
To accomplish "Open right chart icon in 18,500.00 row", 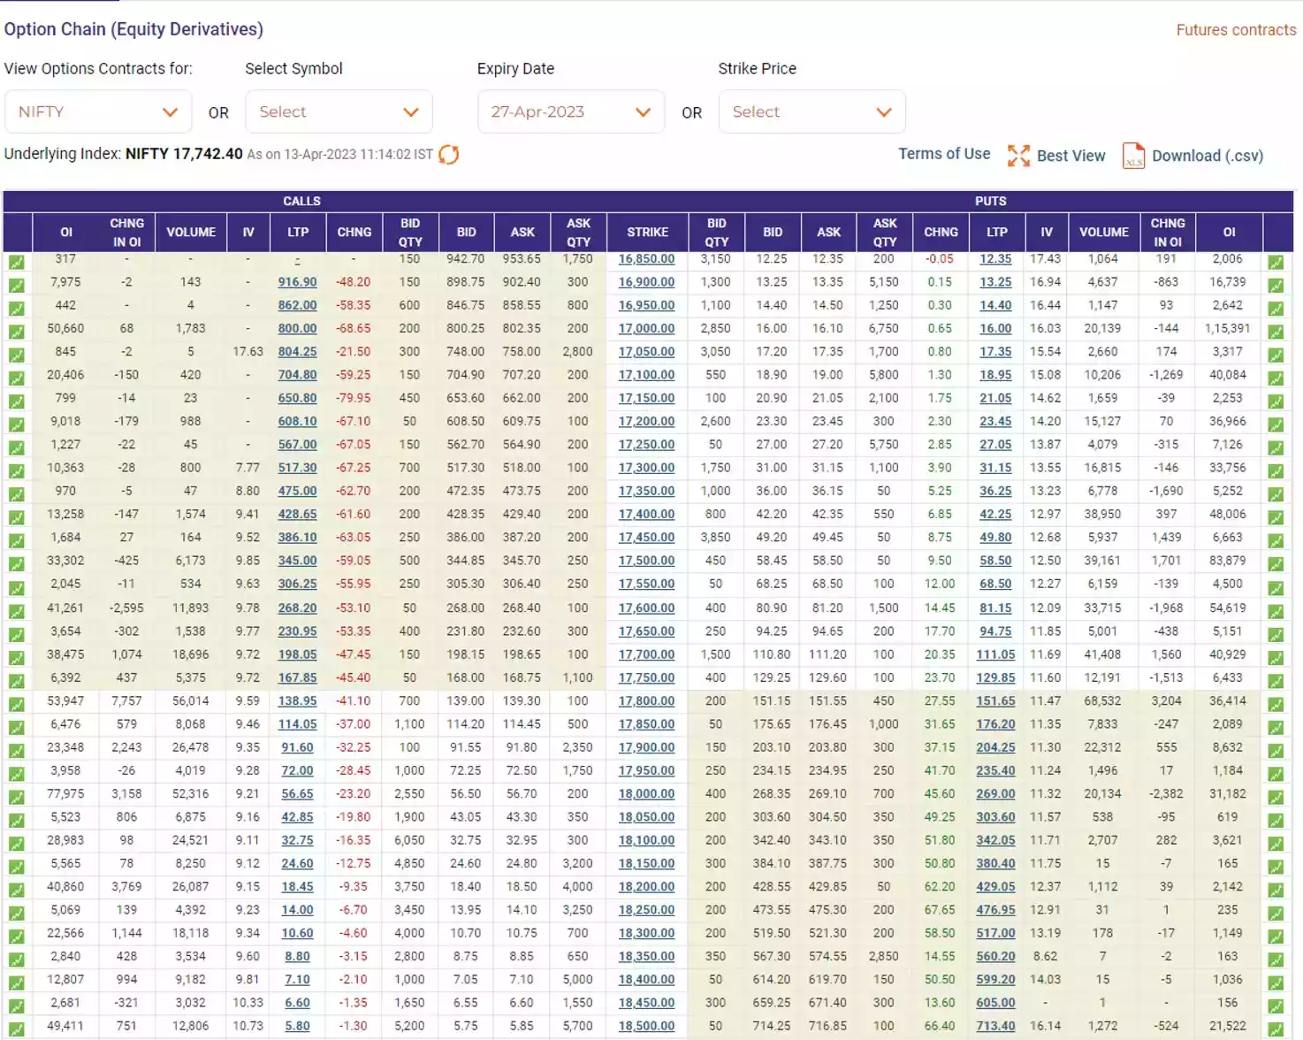I will [1276, 1029].
